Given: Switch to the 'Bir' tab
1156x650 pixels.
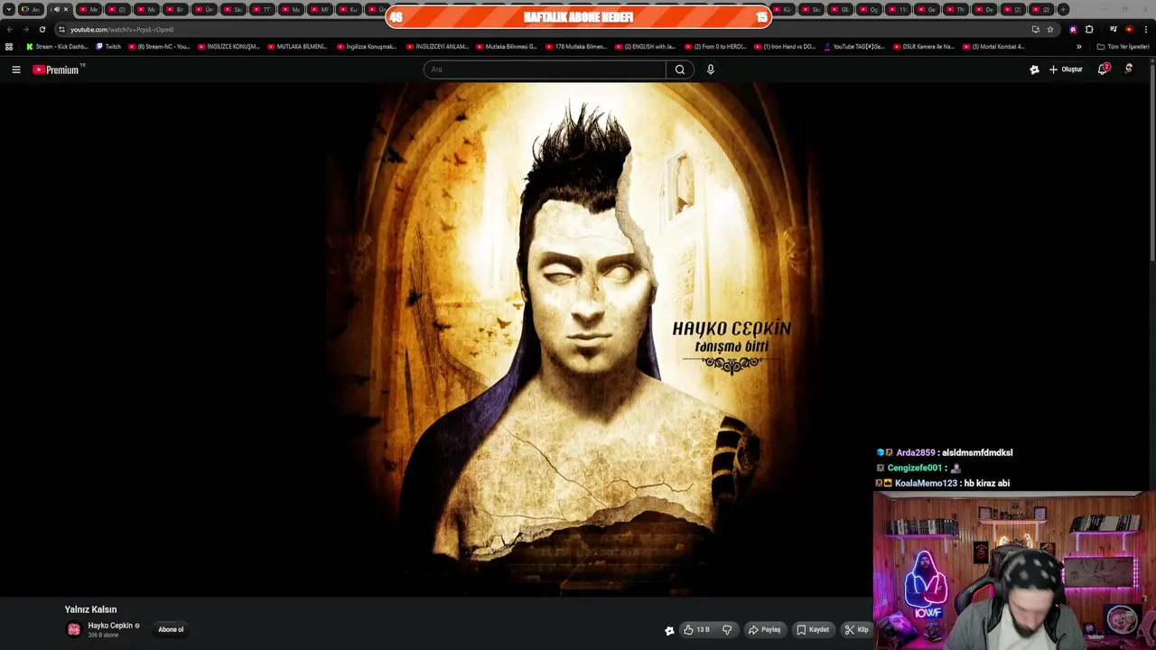Looking at the screenshot, I should (176, 9).
